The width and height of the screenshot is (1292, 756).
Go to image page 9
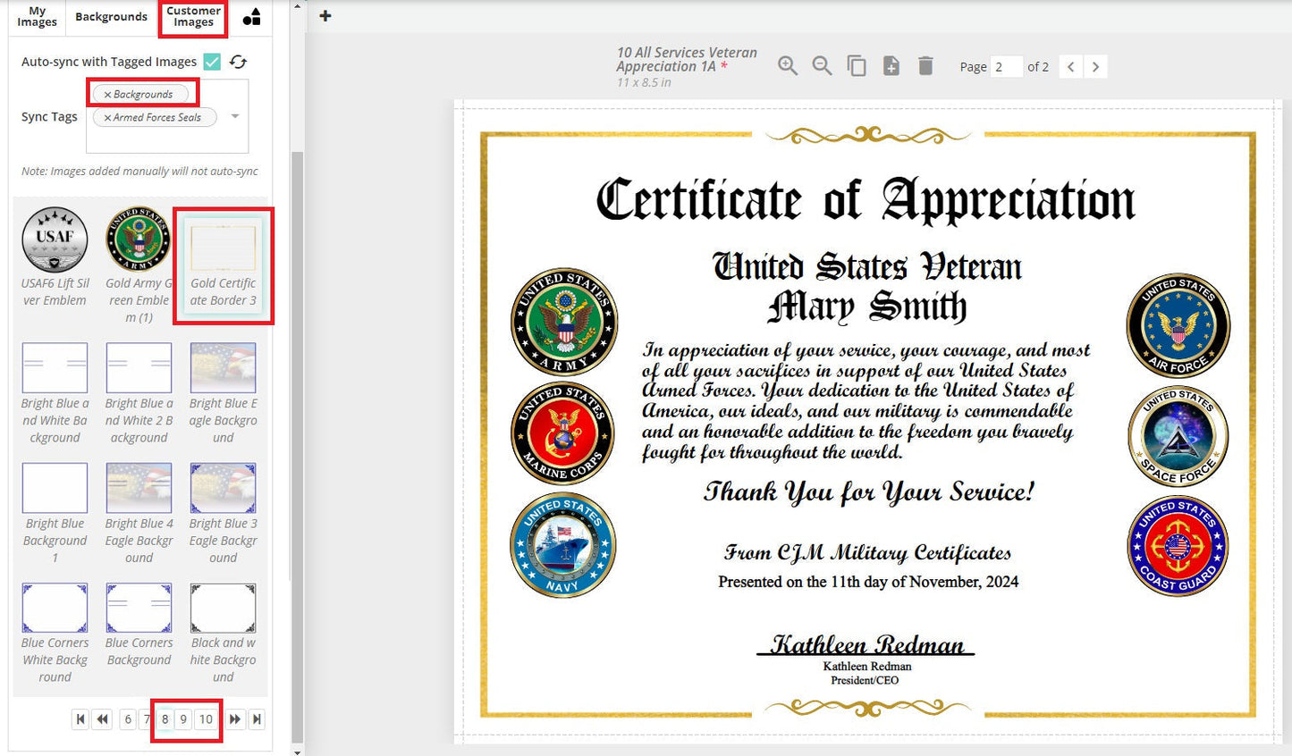(183, 719)
